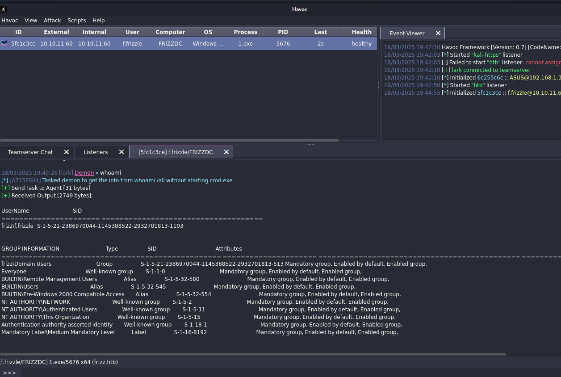
Task: Click the 'Initialized 5fc1c3ce' event line
Action: (472, 92)
